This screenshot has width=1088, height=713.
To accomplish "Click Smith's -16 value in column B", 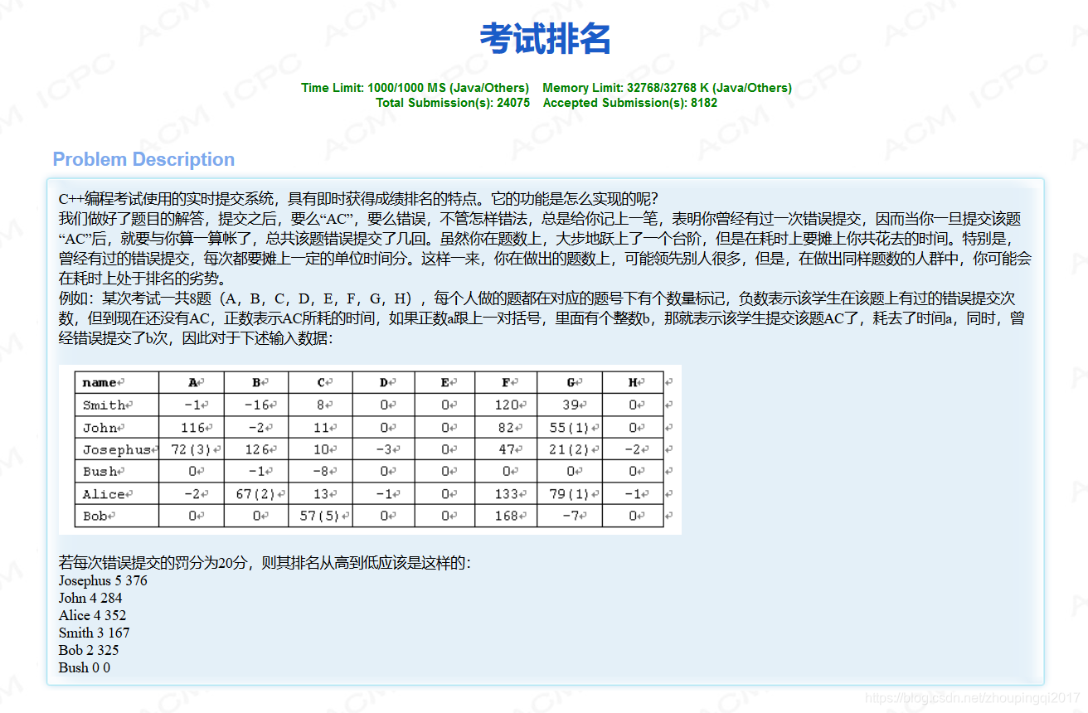I will [256, 405].
